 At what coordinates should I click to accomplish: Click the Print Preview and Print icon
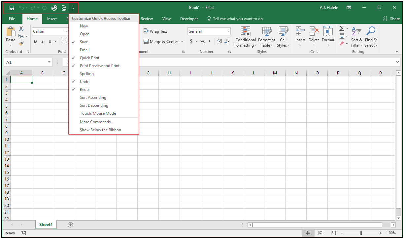coord(64,8)
